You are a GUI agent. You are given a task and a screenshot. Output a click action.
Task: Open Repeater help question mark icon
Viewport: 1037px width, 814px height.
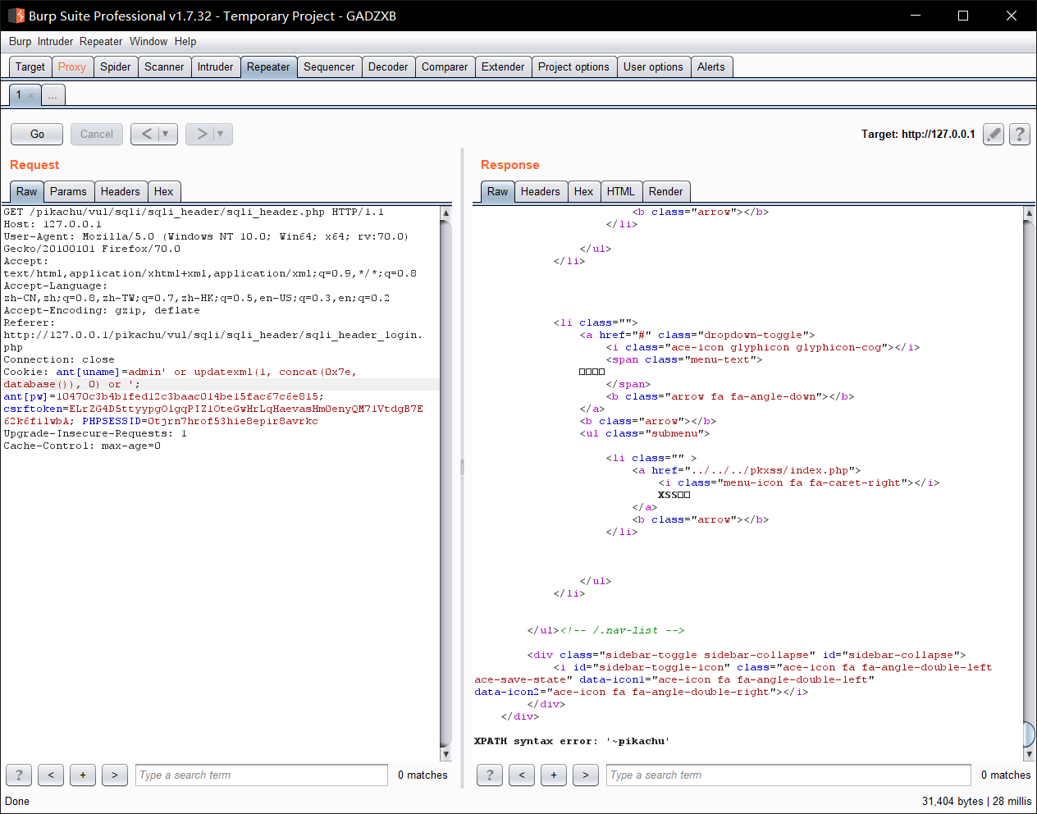pyautogui.click(x=1020, y=134)
